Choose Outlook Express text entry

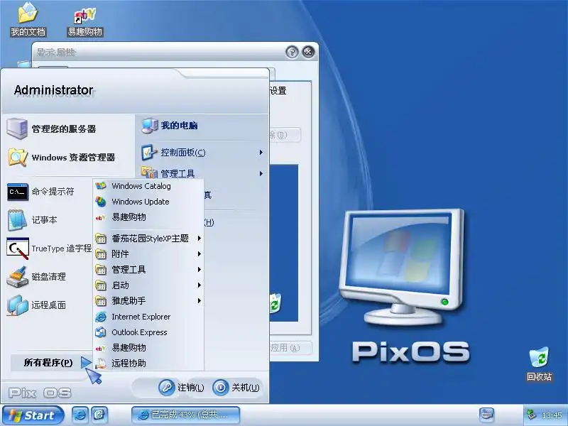pyautogui.click(x=139, y=332)
